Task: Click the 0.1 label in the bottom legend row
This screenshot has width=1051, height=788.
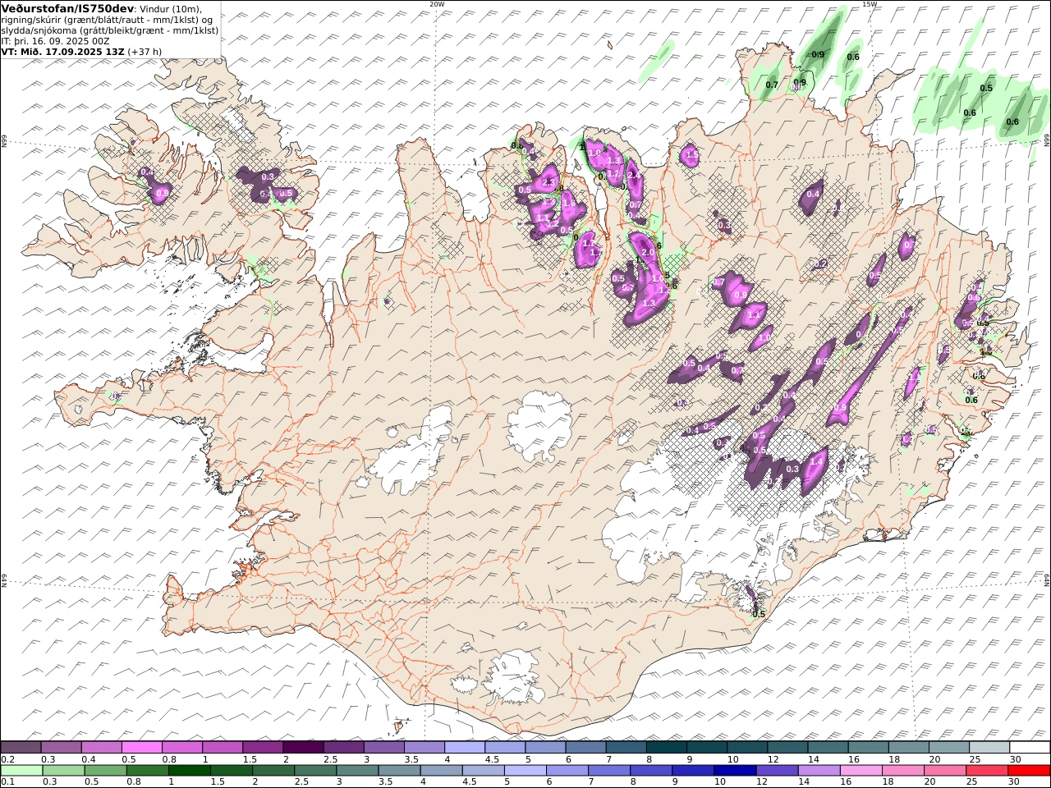Action: click(7, 782)
